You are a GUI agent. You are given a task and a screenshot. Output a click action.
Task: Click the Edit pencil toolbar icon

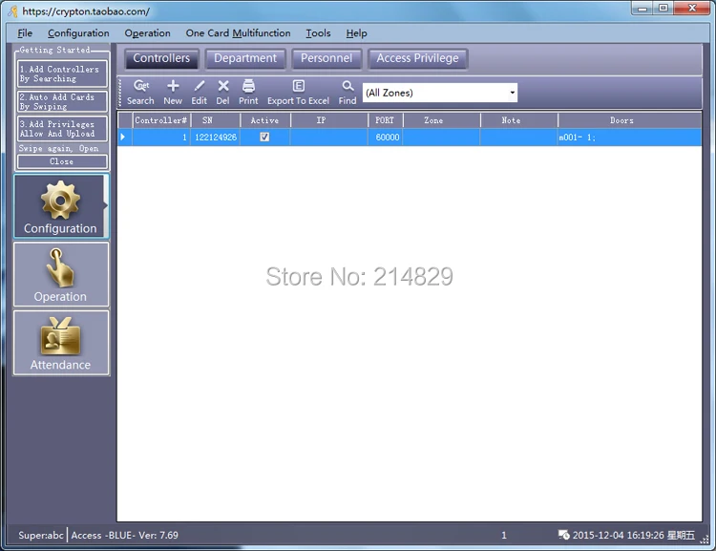pyautogui.click(x=200, y=93)
